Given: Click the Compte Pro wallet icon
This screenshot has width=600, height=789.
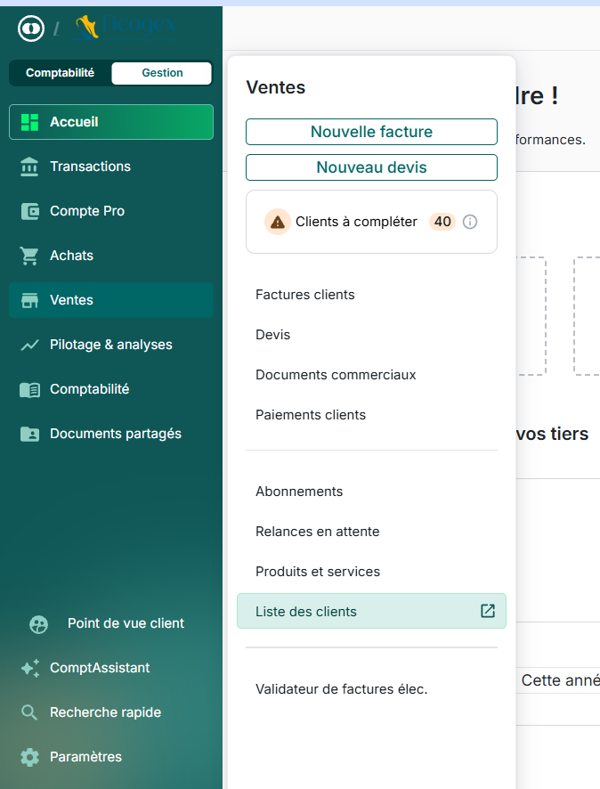Looking at the screenshot, I should [x=29, y=211].
